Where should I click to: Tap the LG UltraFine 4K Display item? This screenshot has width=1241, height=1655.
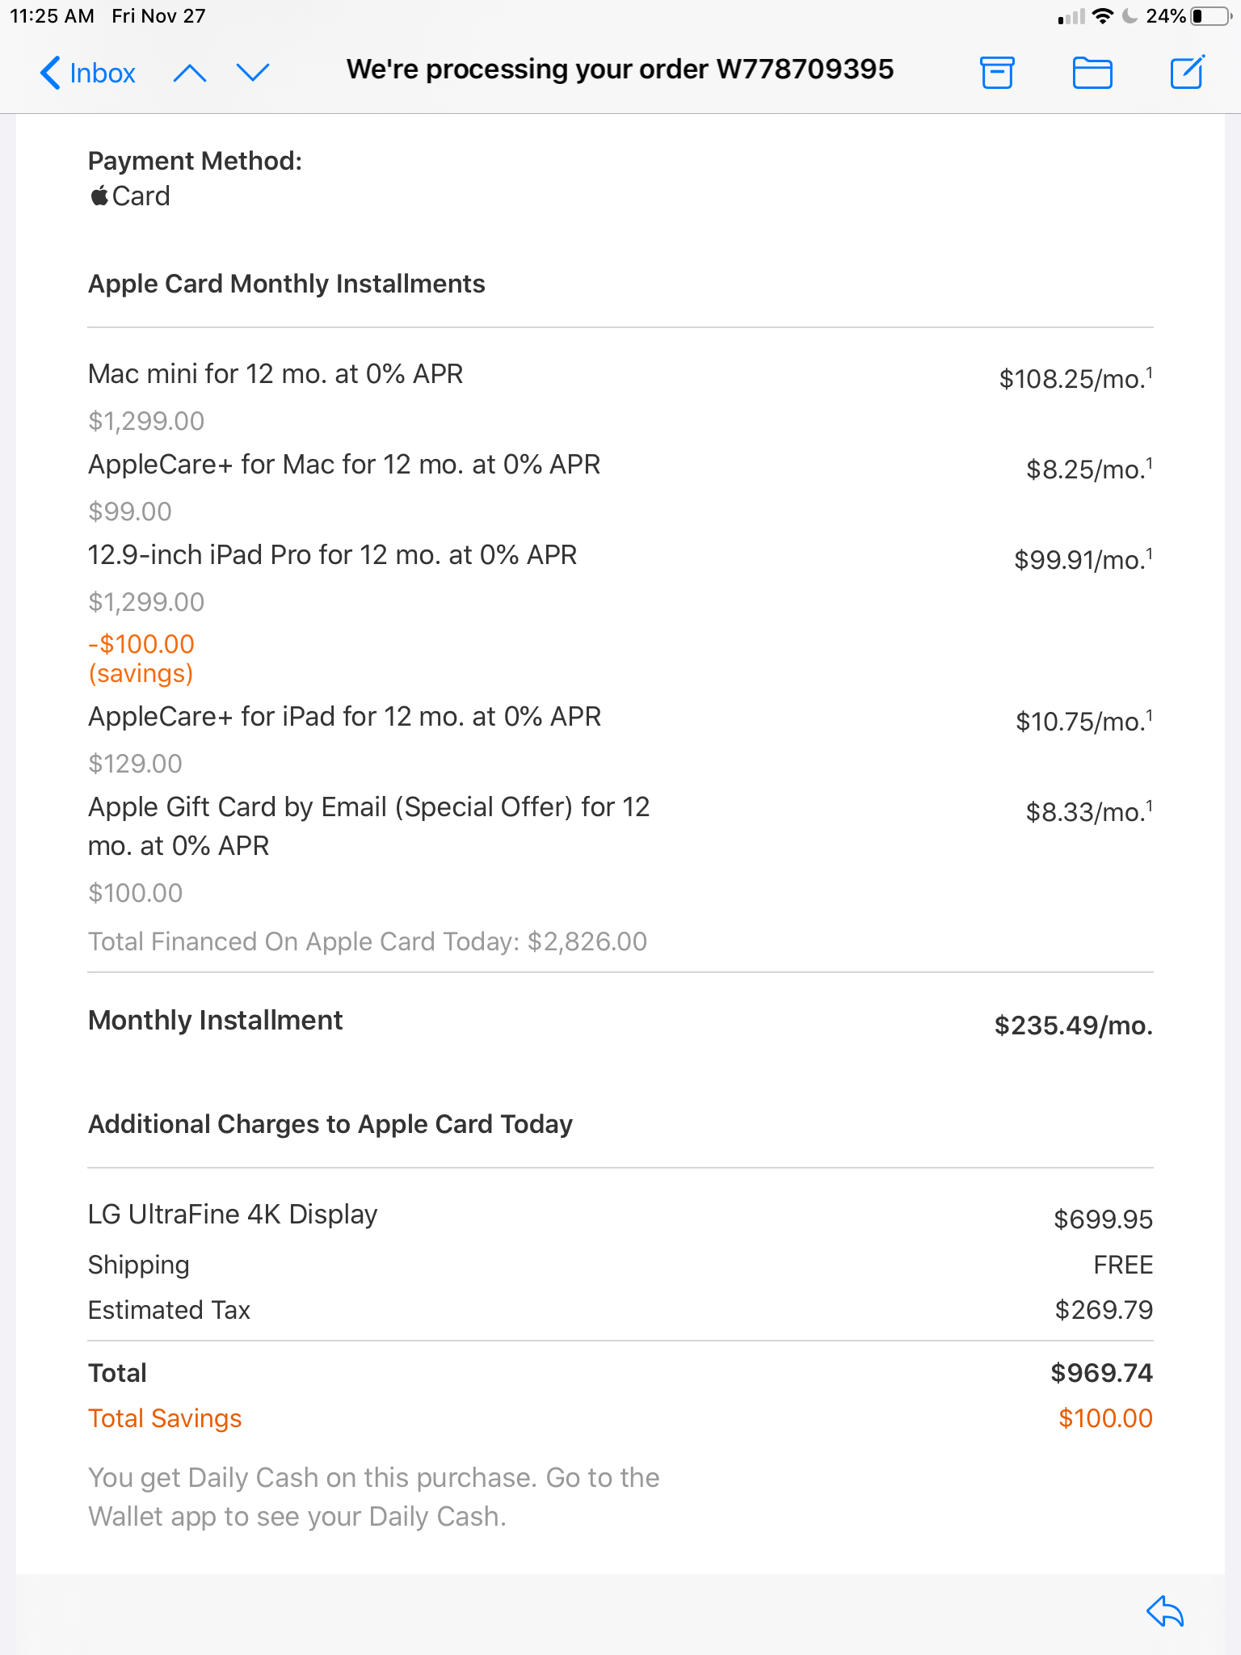pos(233,1215)
